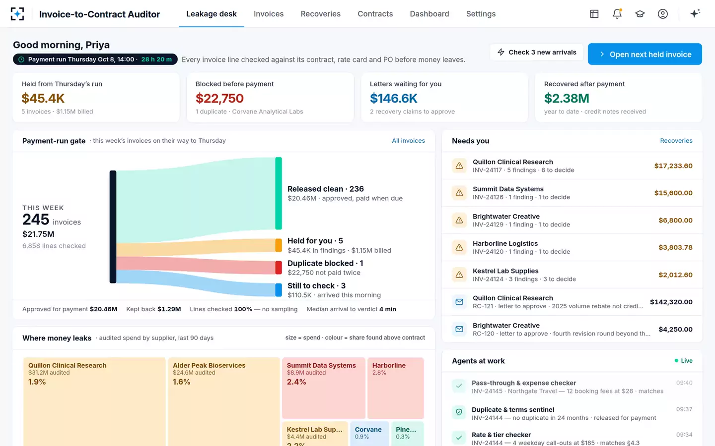Click the Payment run Thursday Oct 8 countdown pill
Image resolution: width=715 pixels, height=446 pixels.
[95, 59]
